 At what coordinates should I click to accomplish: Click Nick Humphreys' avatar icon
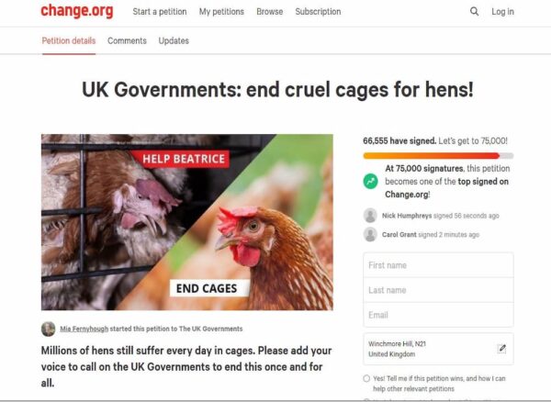[370, 216]
